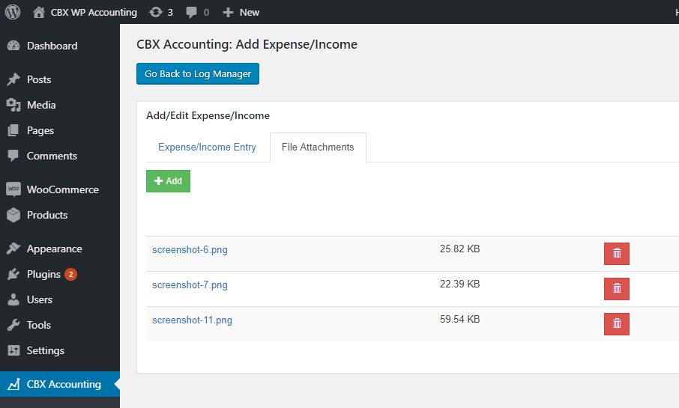Click the Comments speech bubble sidebar icon
Viewport: 679px width, 408px height.
[x=13, y=156]
